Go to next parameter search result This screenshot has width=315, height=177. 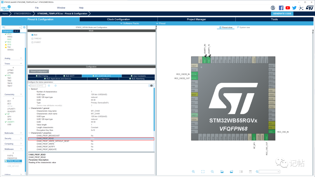point(56,86)
